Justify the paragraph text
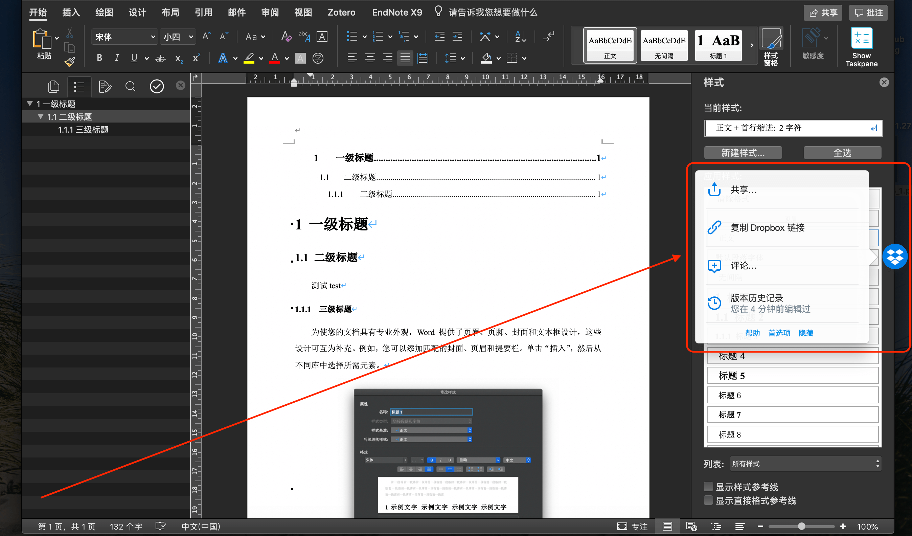Viewport: 912px width, 536px height. click(405, 58)
